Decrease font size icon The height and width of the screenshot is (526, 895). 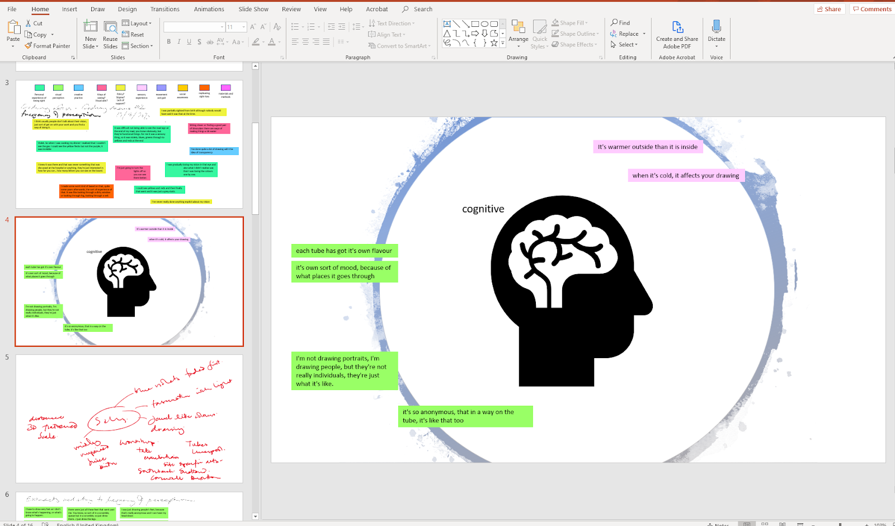263,27
